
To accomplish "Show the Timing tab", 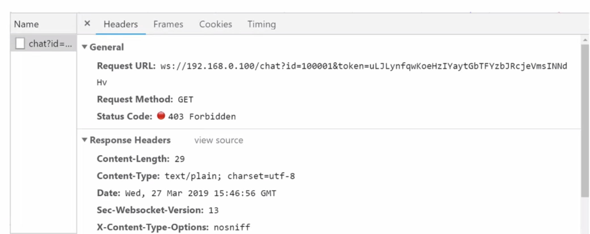I will (x=261, y=24).
